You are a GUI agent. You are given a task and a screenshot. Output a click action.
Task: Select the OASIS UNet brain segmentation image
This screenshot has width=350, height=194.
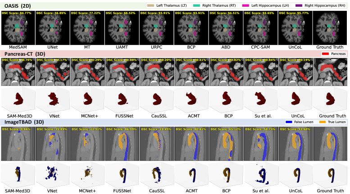pos(52,28)
